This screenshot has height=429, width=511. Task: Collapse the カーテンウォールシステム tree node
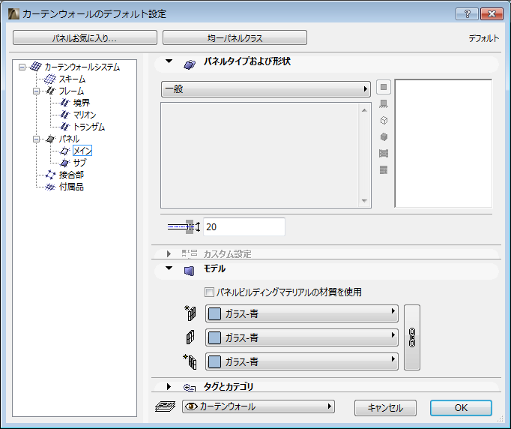(22, 67)
